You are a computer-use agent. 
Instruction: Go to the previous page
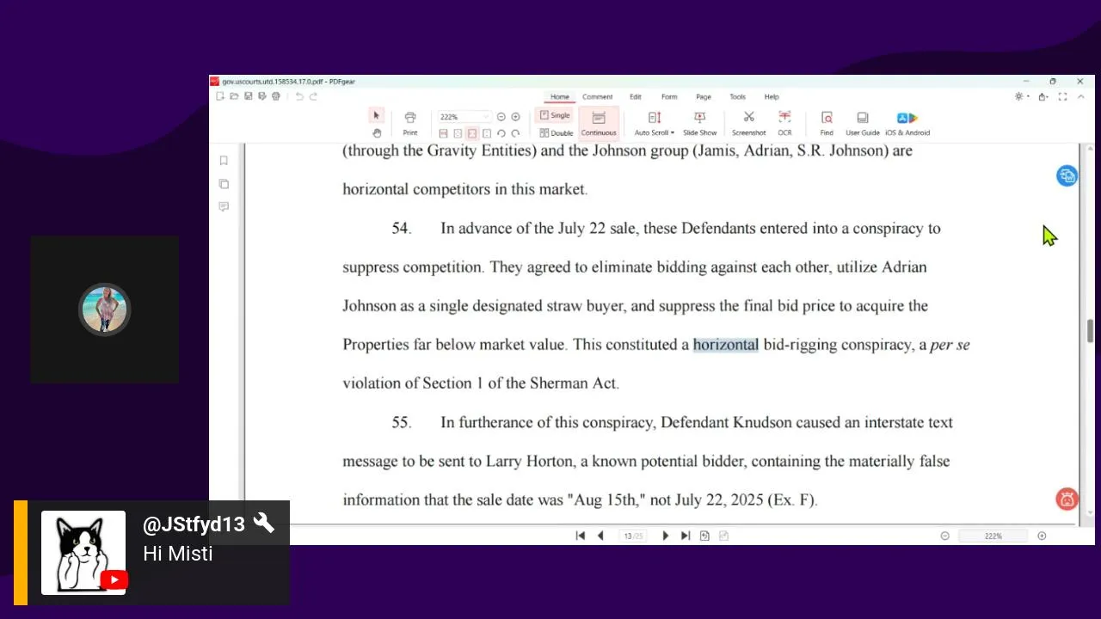[600, 536]
